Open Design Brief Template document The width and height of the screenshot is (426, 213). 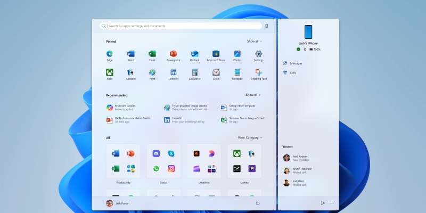(x=238, y=108)
